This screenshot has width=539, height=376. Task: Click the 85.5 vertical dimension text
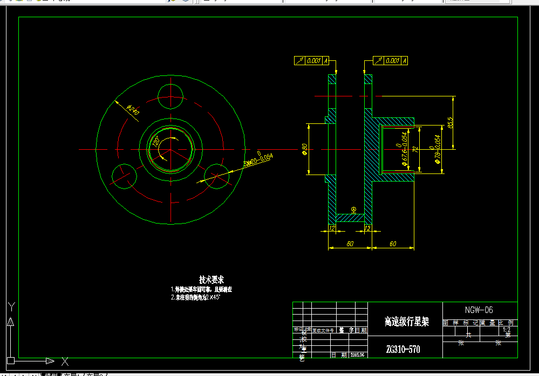(451, 122)
